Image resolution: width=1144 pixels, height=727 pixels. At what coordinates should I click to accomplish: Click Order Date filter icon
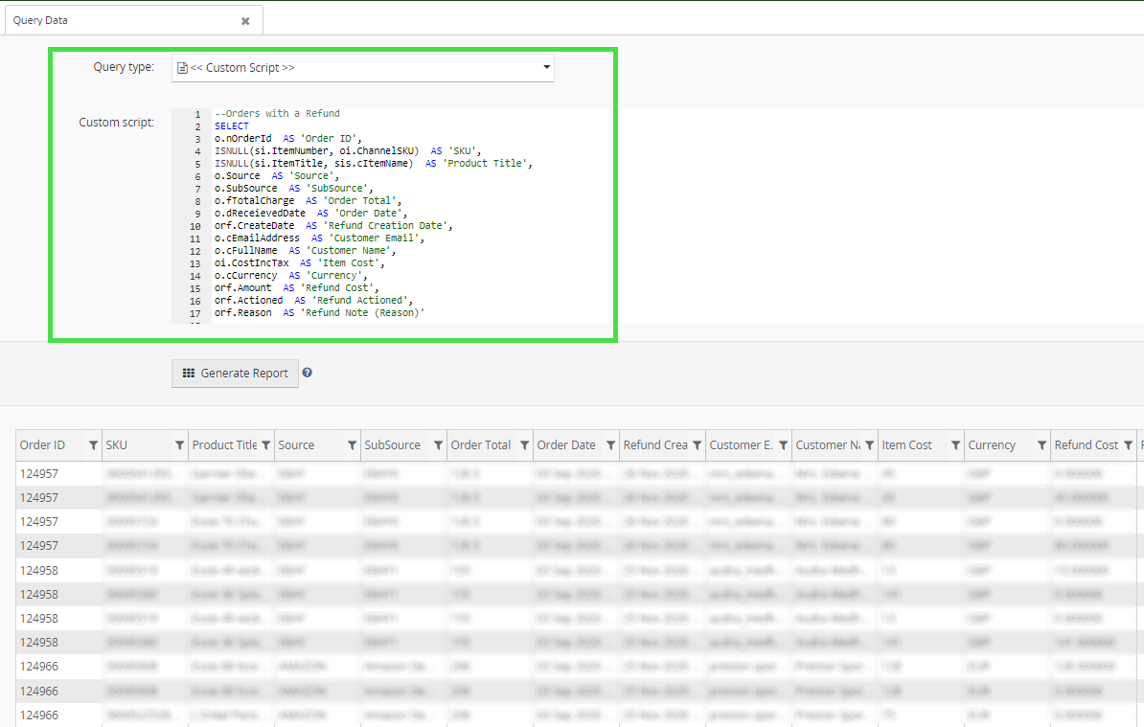pyautogui.click(x=610, y=445)
